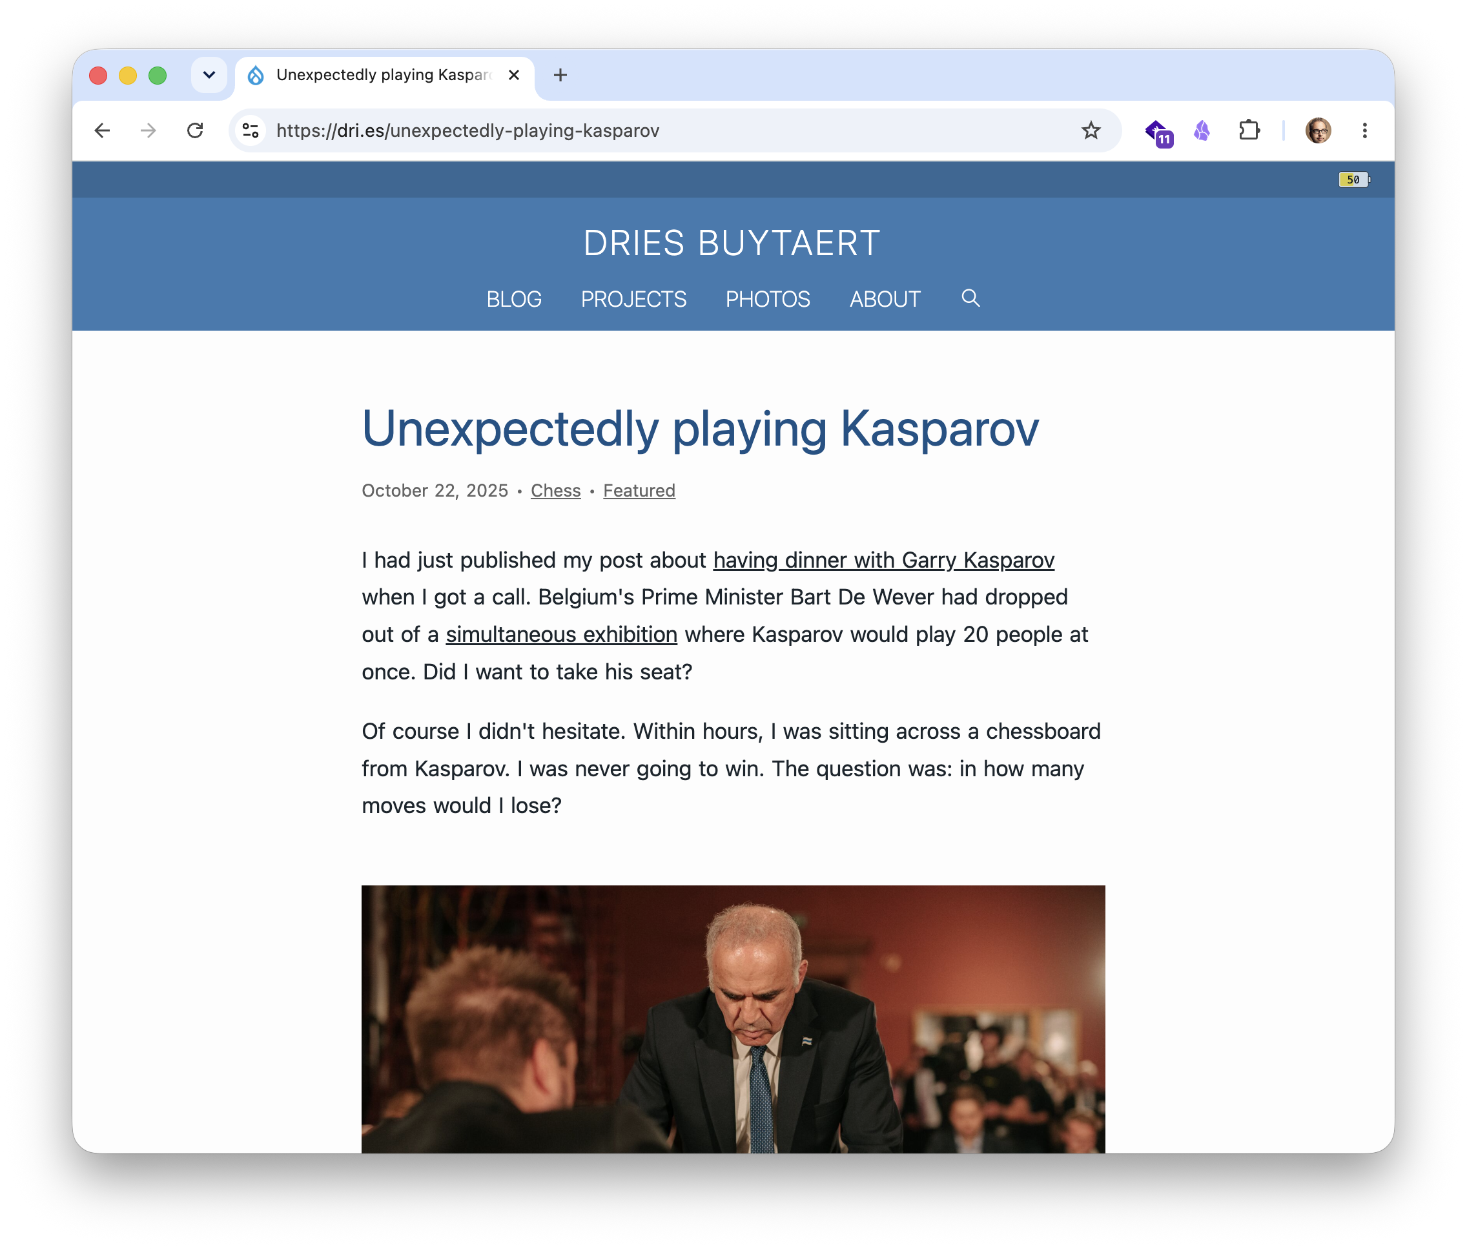This screenshot has width=1467, height=1249.
Task: Click the date October 22, 2025
Action: (435, 491)
